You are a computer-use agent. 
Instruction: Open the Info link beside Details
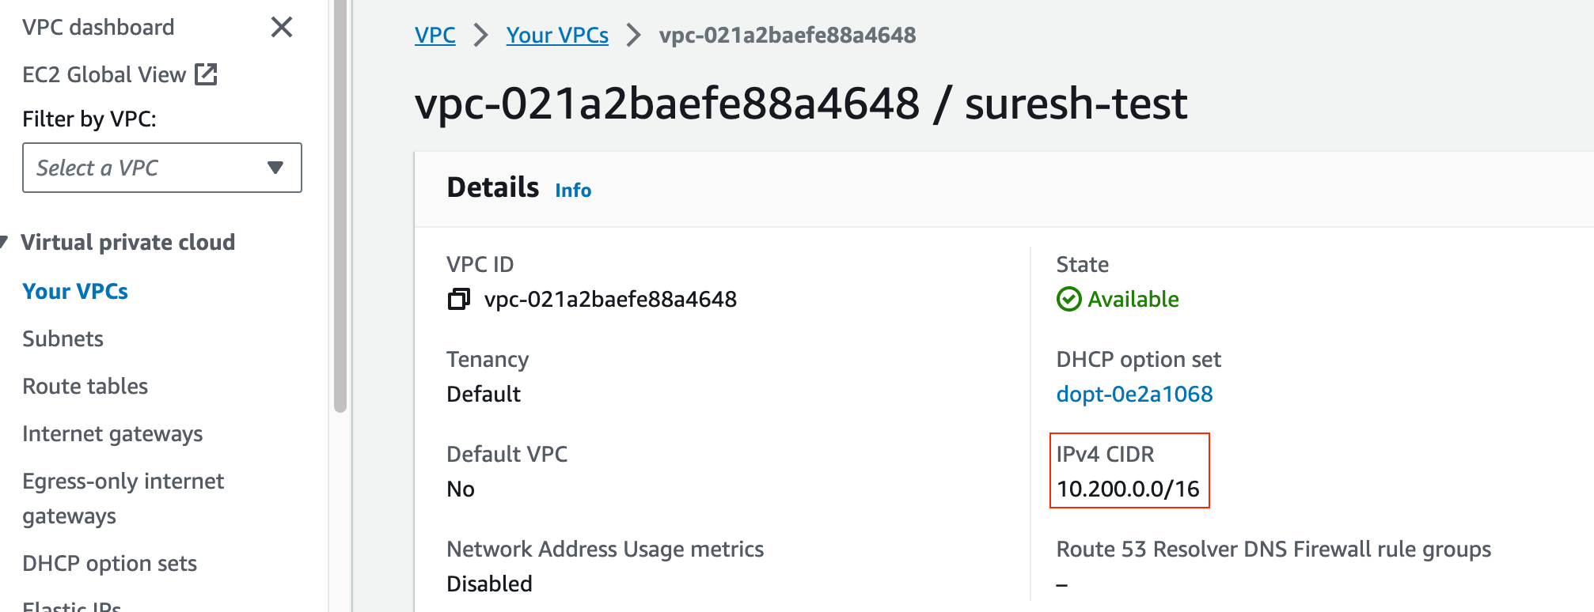point(573,191)
